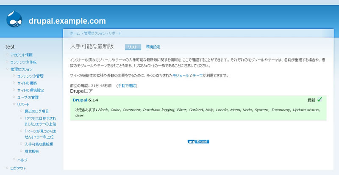This screenshot has height=175, width=339.
Task: Click the green 最新 checkmark icon
Action: pos(320,100)
